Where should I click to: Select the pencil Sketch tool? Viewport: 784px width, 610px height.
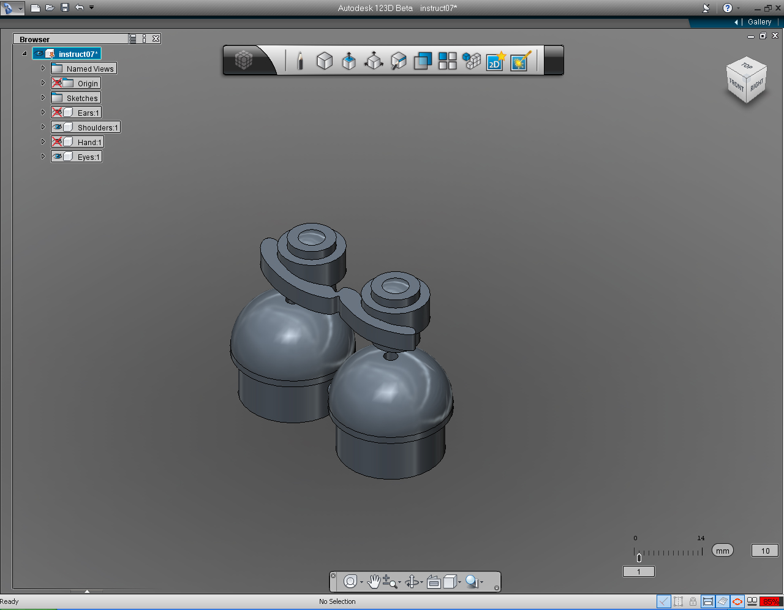[300, 61]
